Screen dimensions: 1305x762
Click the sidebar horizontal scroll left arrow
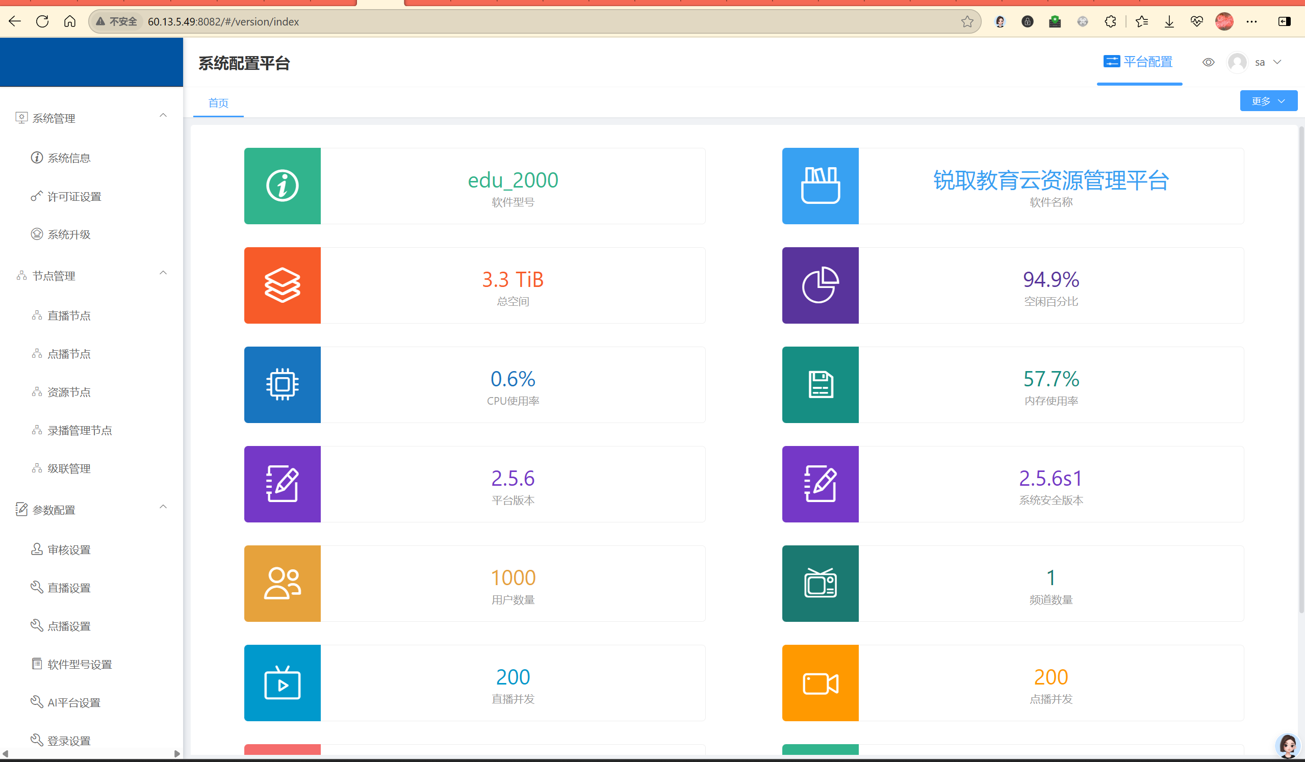5,754
